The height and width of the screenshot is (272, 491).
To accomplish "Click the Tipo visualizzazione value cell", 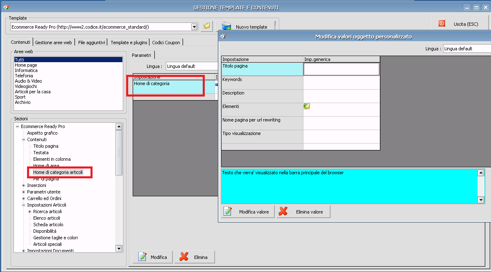I will coord(341,136).
